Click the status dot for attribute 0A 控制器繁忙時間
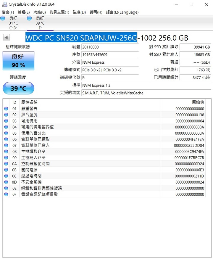213x259 pixels. pos(6,163)
